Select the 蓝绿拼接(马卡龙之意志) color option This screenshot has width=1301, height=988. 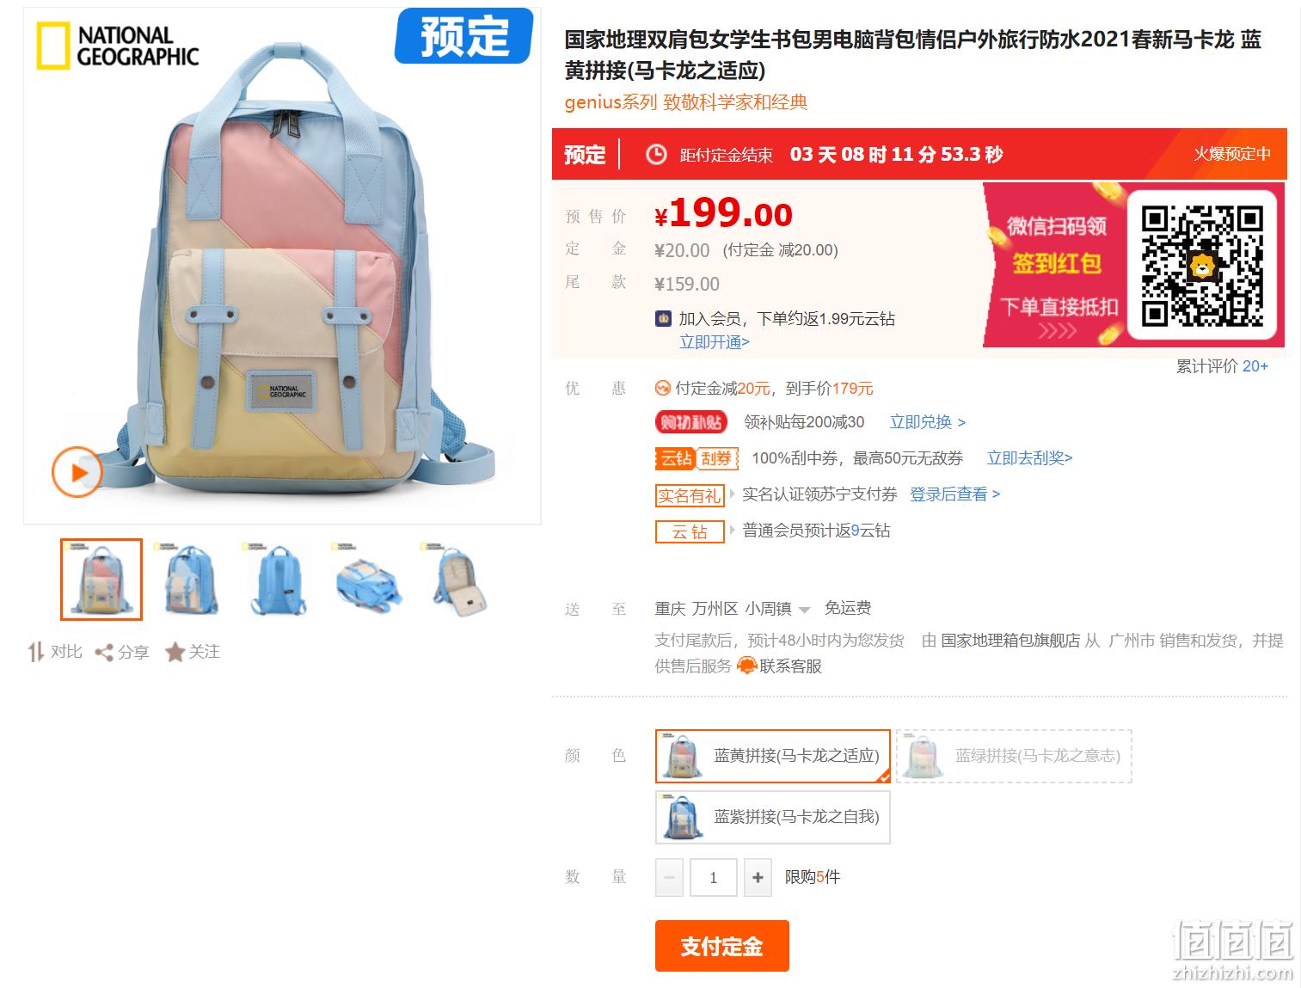click(1014, 756)
